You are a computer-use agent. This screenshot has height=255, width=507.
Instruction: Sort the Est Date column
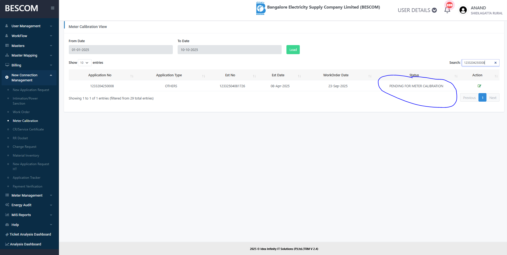point(299,76)
